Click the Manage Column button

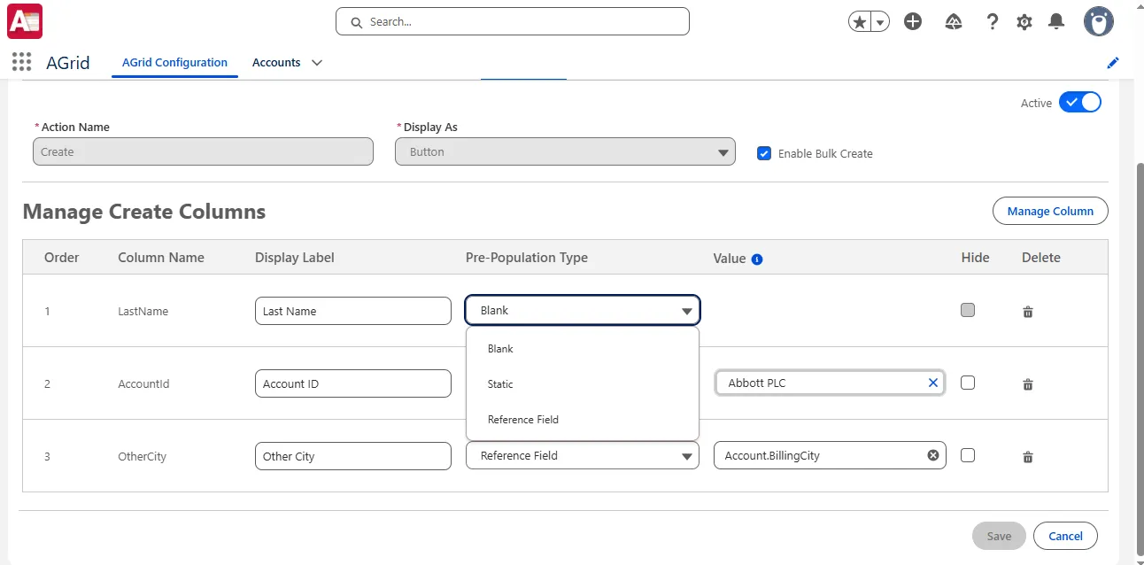(x=1050, y=211)
